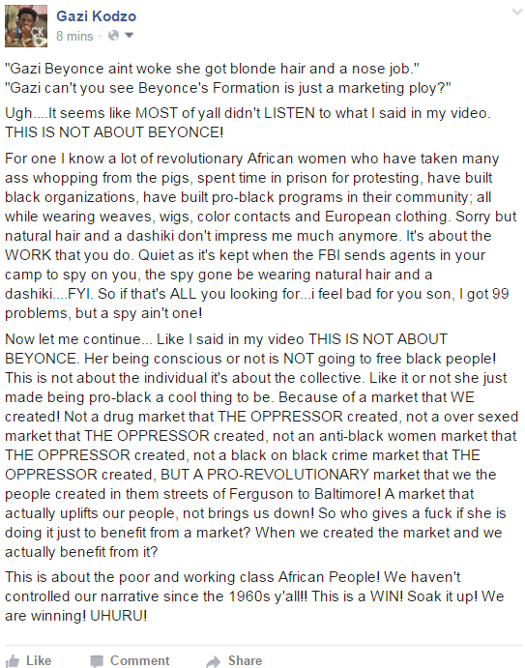Click the quoted line about marketing ploy
The image size is (525, 668).
[x=228, y=88]
